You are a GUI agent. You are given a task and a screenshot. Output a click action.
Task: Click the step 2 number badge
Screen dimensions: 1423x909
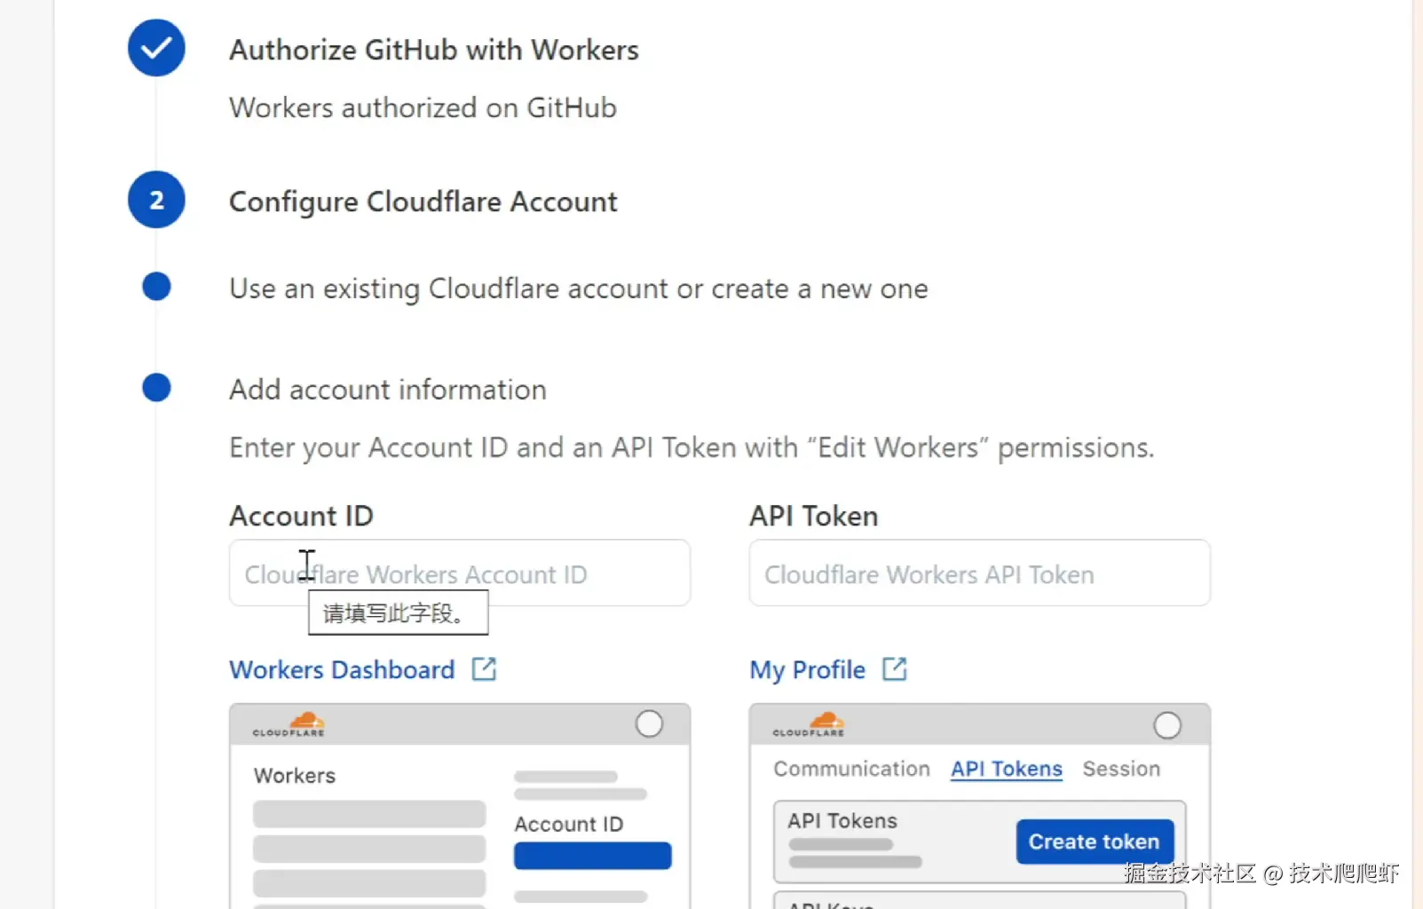click(x=156, y=200)
